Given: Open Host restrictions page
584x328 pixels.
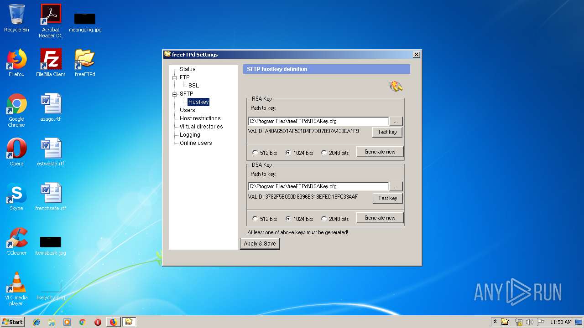Looking at the screenshot, I should 200,118.
